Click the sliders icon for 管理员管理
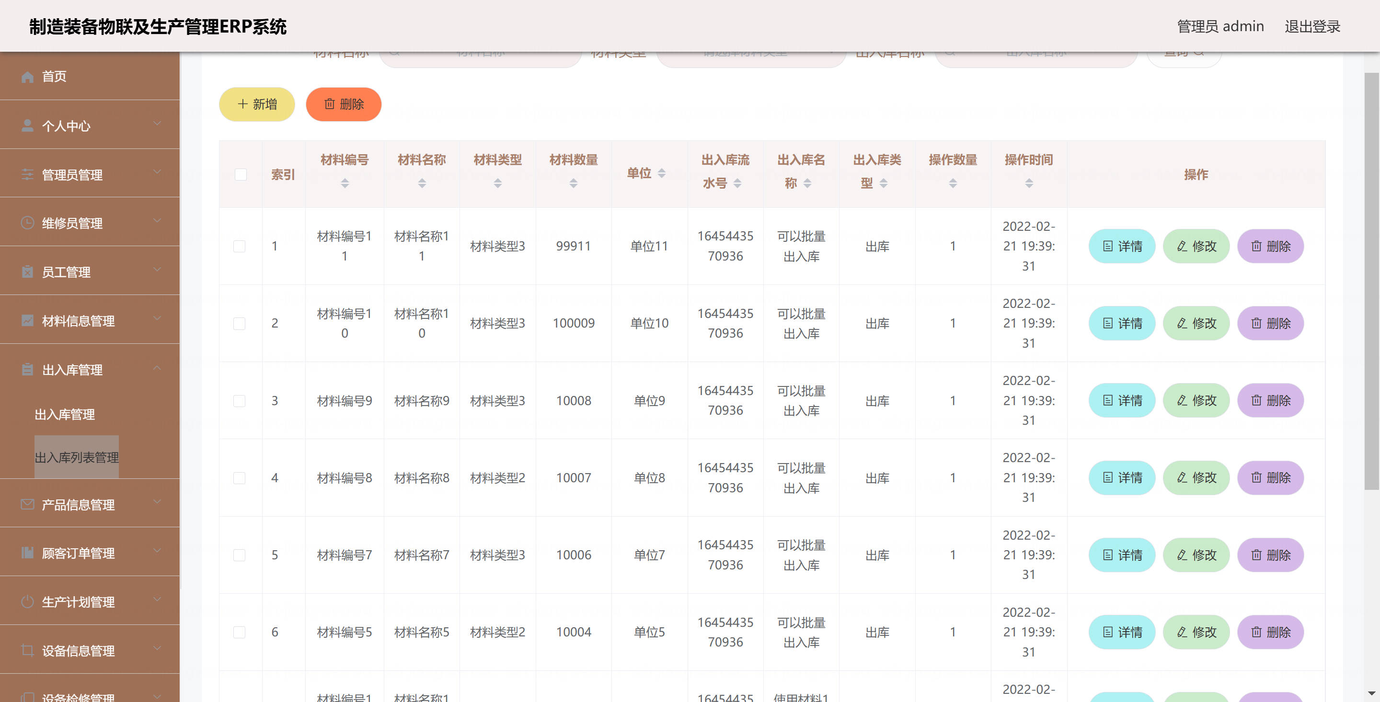This screenshot has width=1380, height=702. pyautogui.click(x=27, y=175)
